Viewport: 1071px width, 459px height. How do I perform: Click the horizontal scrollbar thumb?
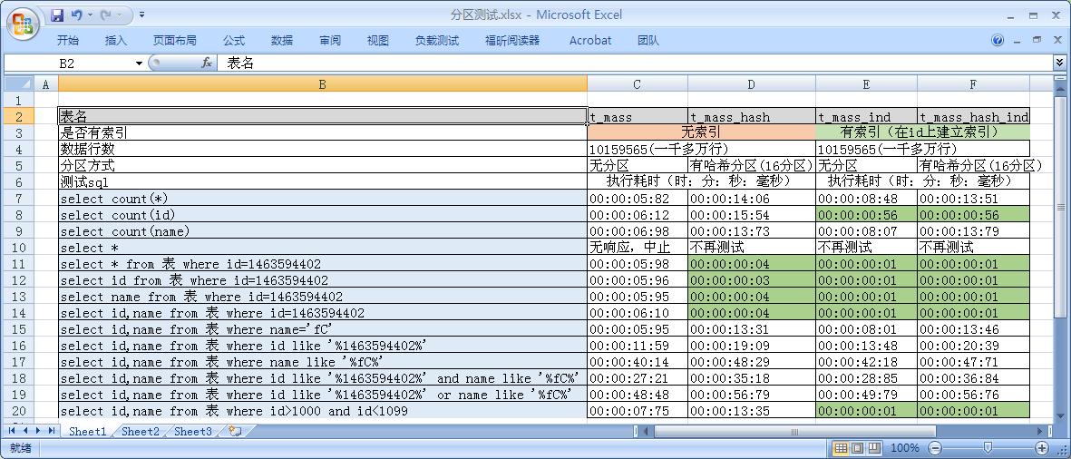point(794,431)
